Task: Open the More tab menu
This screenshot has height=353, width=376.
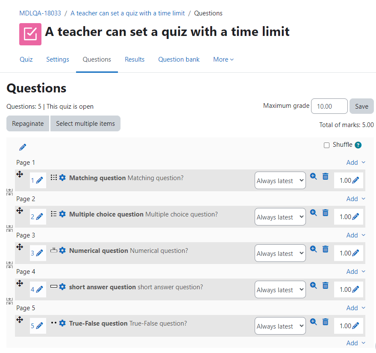Action: (x=223, y=59)
